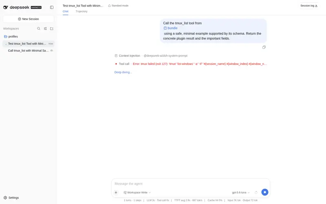Click the session title in header
326x204 pixels.
[83, 6]
